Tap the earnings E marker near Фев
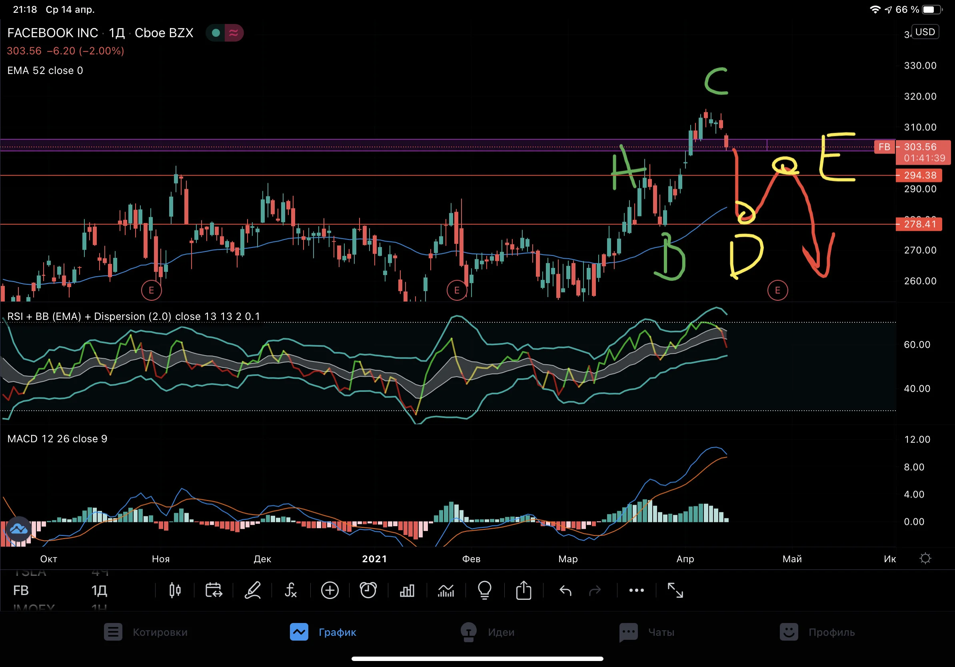 [x=457, y=290]
